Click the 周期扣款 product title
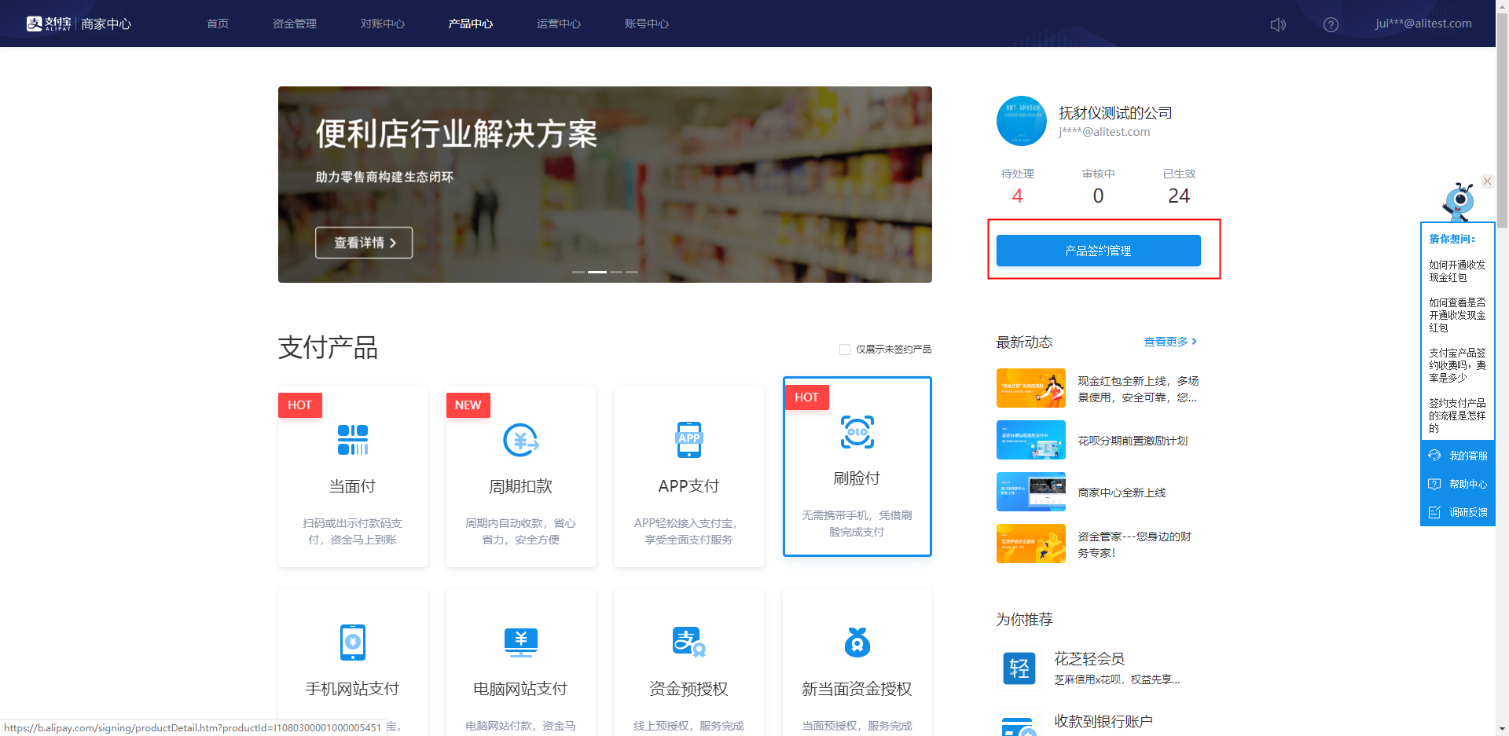 click(521, 486)
